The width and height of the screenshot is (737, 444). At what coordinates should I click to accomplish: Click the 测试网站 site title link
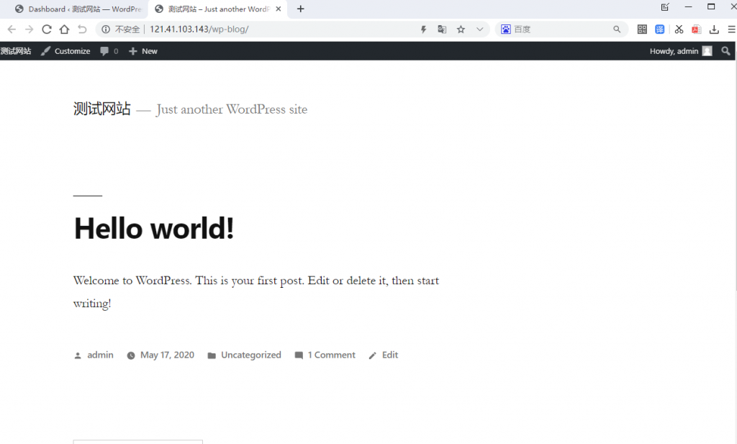coord(102,109)
